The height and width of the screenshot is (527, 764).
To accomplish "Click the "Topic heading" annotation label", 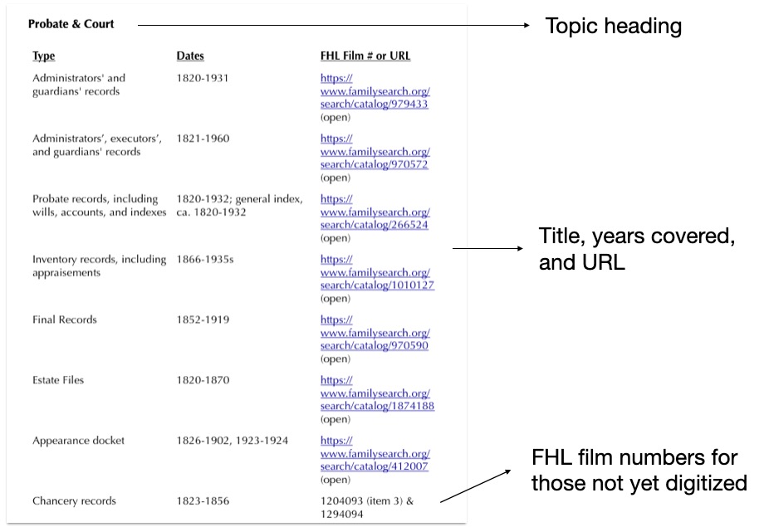I will coord(613,27).
